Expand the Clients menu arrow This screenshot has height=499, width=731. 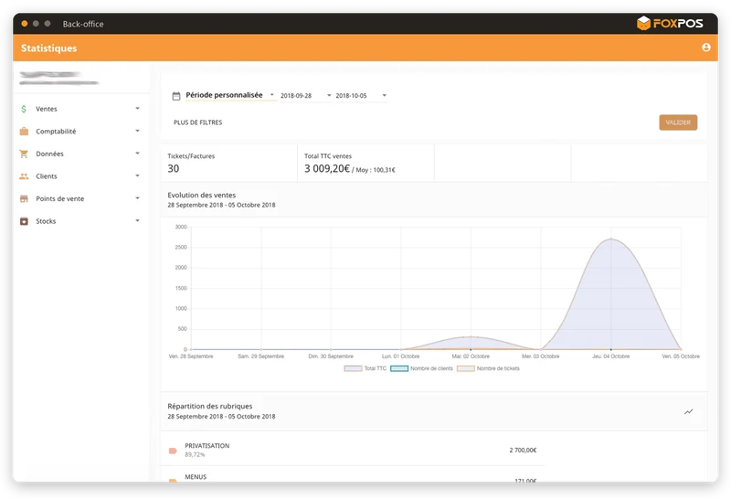[138, 175]
